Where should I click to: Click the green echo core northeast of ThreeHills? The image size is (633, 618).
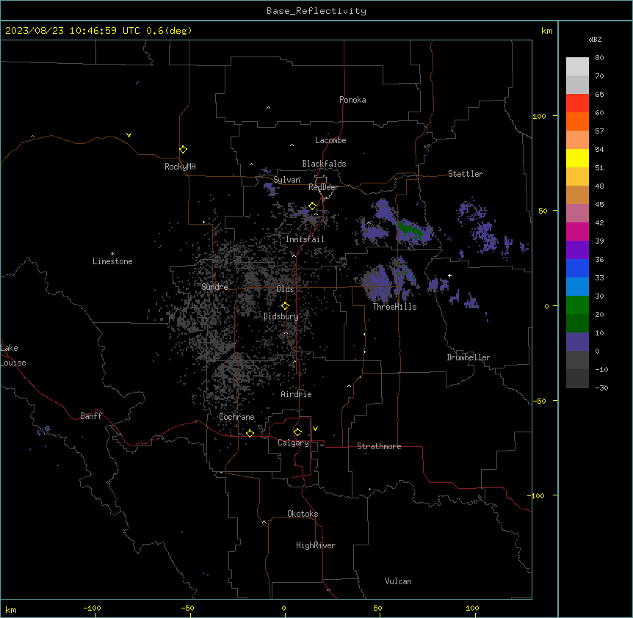(x=410, y=230)
